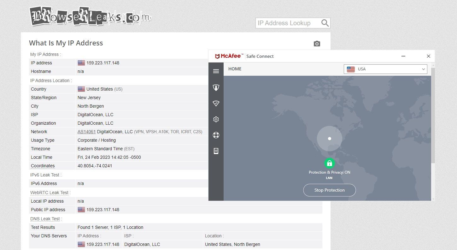Open the lifebuoy help icon
The width and height of the screenshot is (457, 250).
(x=216, y=135)
